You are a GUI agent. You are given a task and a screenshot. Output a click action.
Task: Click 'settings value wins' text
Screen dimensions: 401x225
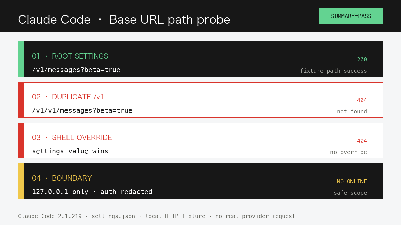point(70,151)
